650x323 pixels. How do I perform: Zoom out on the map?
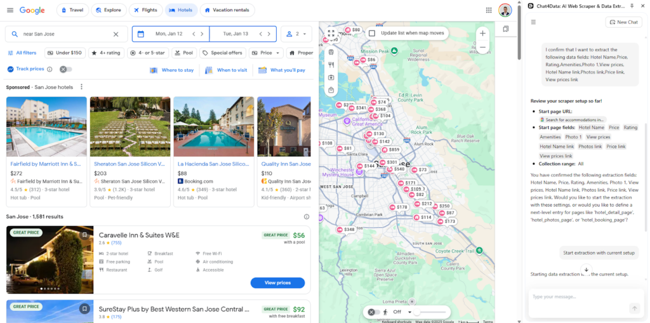point(482,47)
